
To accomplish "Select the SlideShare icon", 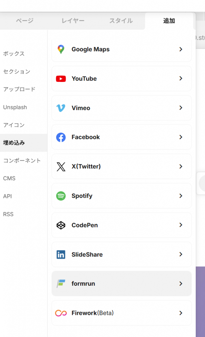I will coord(61,254).
